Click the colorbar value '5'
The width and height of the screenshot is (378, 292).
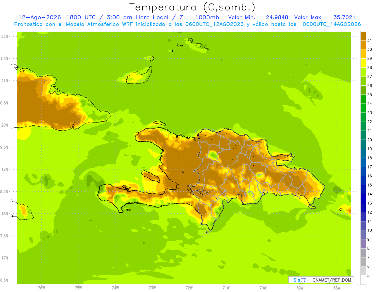369,275
